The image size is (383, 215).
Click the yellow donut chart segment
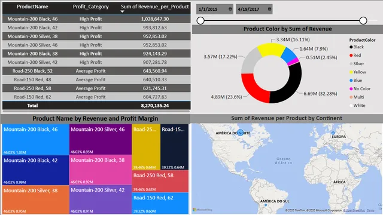271,48
